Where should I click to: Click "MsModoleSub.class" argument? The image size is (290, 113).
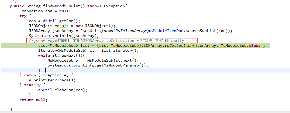click(x=241, y=46)
